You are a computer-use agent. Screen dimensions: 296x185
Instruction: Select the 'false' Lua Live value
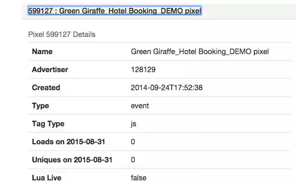(x=139, y=178)
